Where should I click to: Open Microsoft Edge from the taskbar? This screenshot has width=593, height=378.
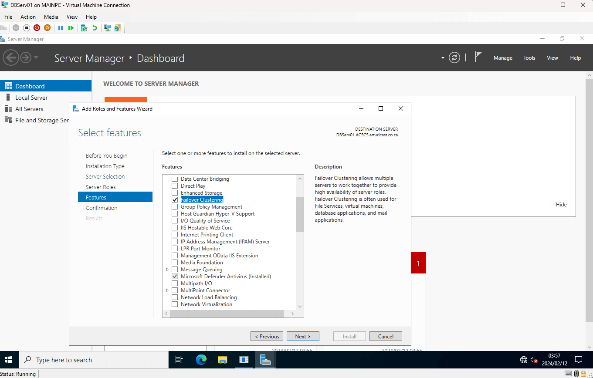pyautogui.click(x=201, y=360)
